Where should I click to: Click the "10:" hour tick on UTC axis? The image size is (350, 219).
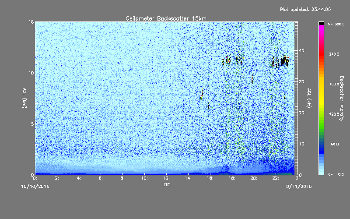coord(145,178)
